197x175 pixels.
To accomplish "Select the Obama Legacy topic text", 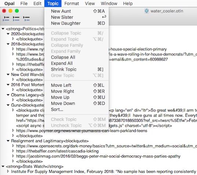I will [x=28, y=95].
